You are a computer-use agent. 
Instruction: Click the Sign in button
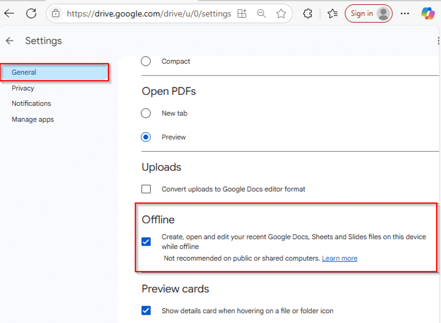coord(368,13)
